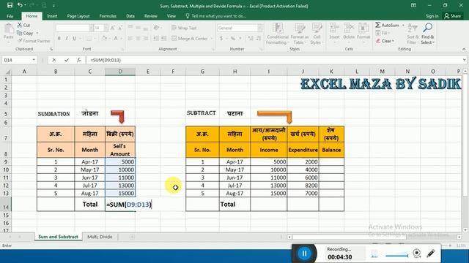Click Share button
469x263 pixels.
click(x=453, y=16)
